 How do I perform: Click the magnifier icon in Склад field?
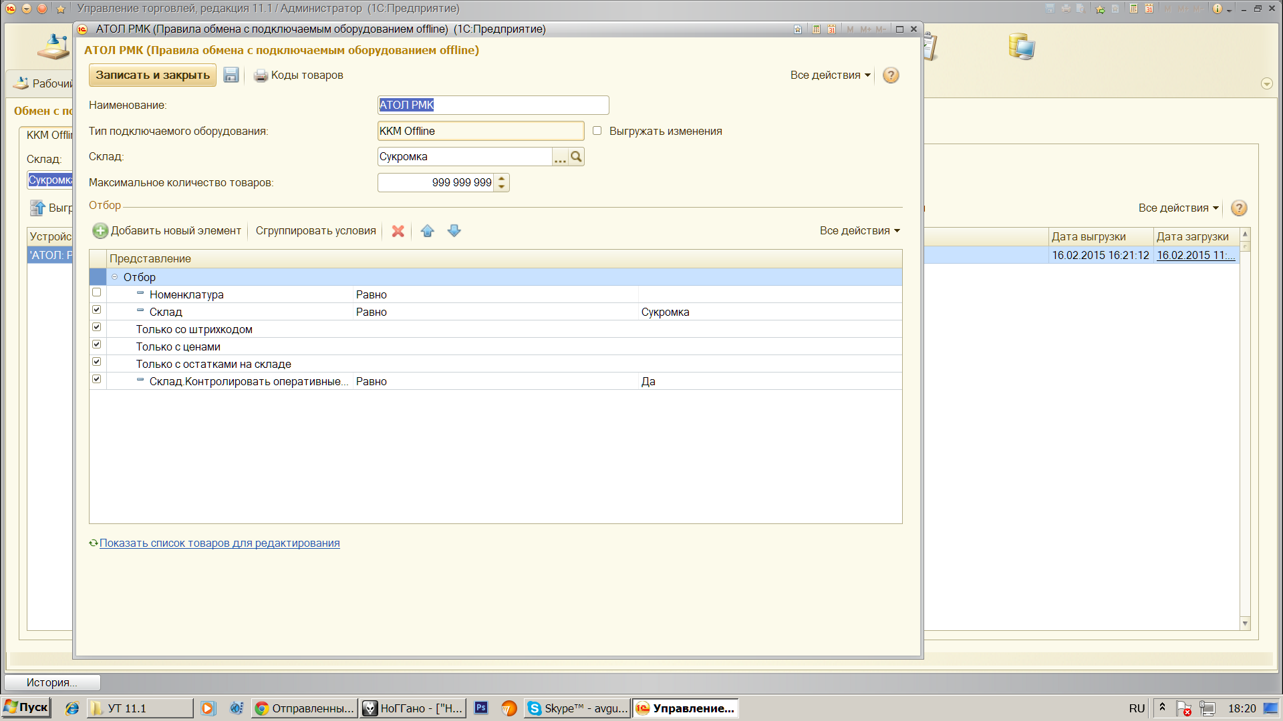pyautogui.click(x=576, y=157)
